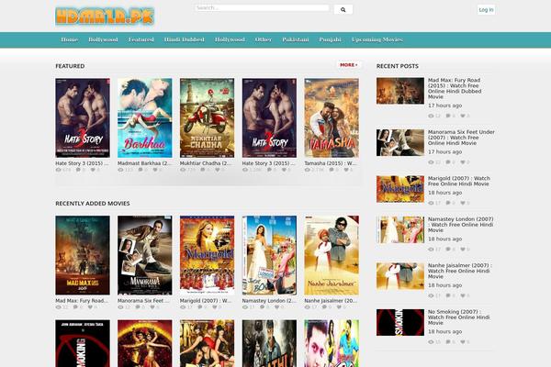This screenshot has height=367, width=551.
Task: Click Namastey London title under recently added poster
Action: pyautogui.click(x=269, y=301)
